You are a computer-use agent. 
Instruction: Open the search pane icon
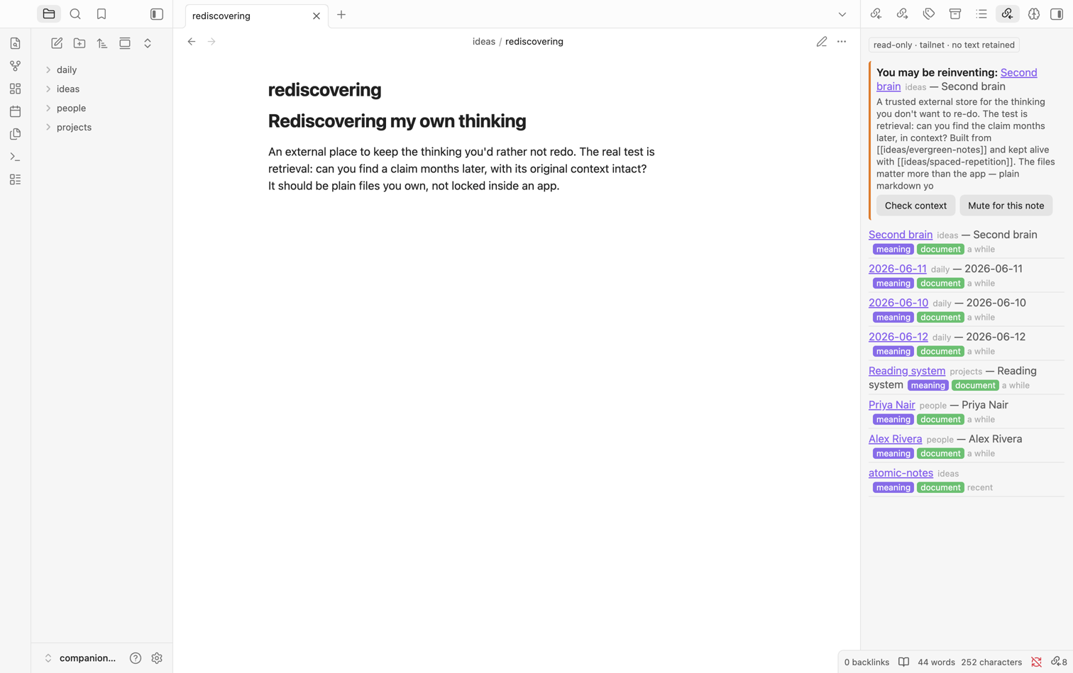pos(75,14)
